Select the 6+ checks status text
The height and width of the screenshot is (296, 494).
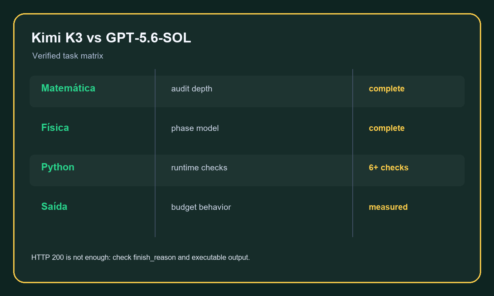pyautogui.click(x=389, y=168)
